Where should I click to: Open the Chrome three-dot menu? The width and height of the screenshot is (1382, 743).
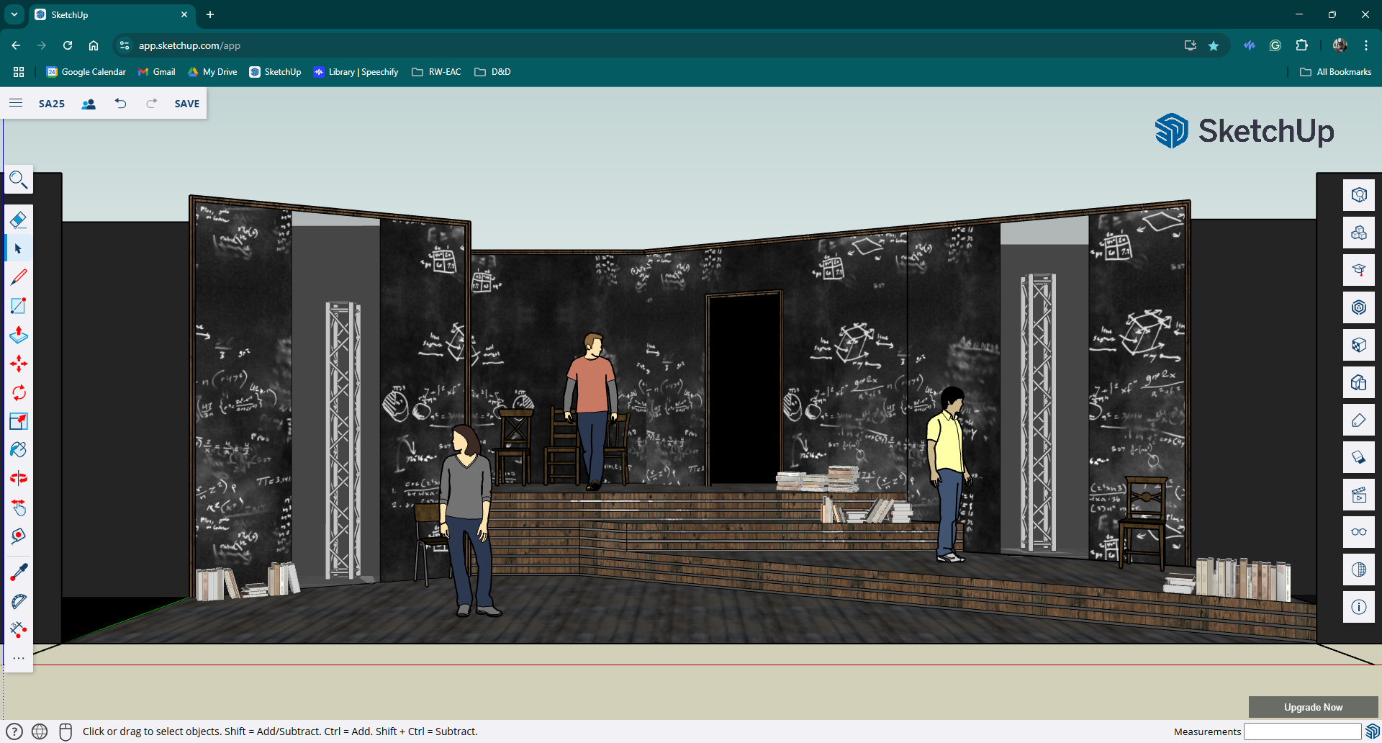[x=1366, y=45]
